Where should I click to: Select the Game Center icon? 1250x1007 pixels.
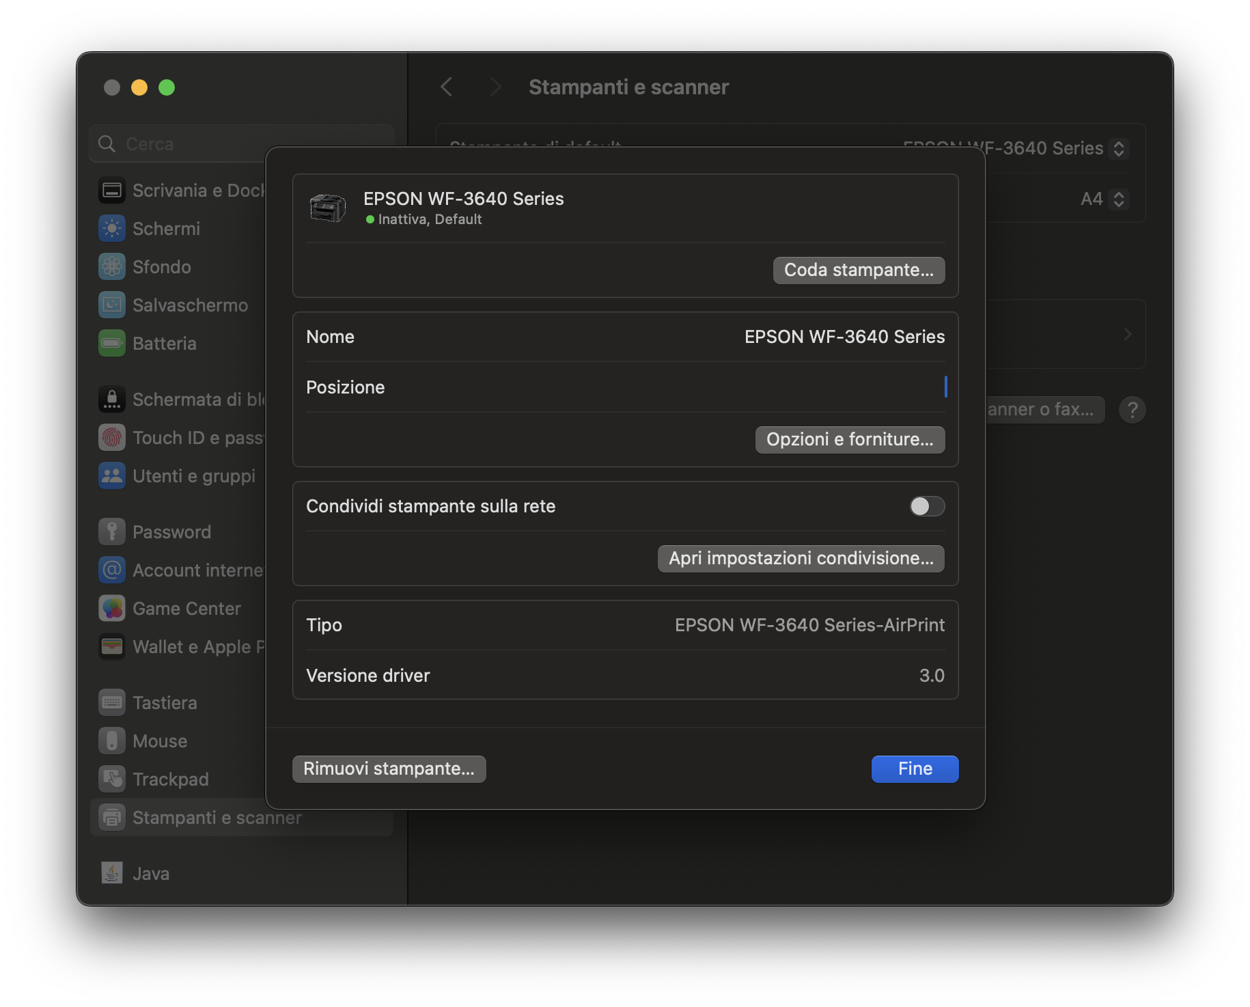(x=112, y=609)
